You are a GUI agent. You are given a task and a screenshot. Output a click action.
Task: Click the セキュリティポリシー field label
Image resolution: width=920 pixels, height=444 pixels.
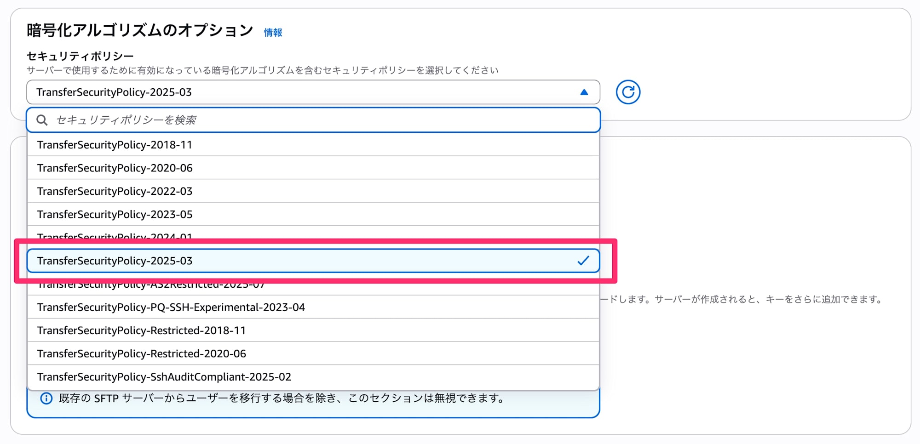coord(80,56)
